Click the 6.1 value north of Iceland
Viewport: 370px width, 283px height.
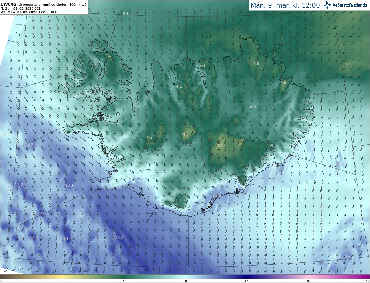(x=126, y=14)
